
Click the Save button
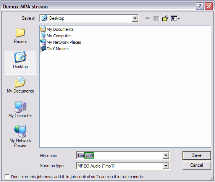click(197, 155)
